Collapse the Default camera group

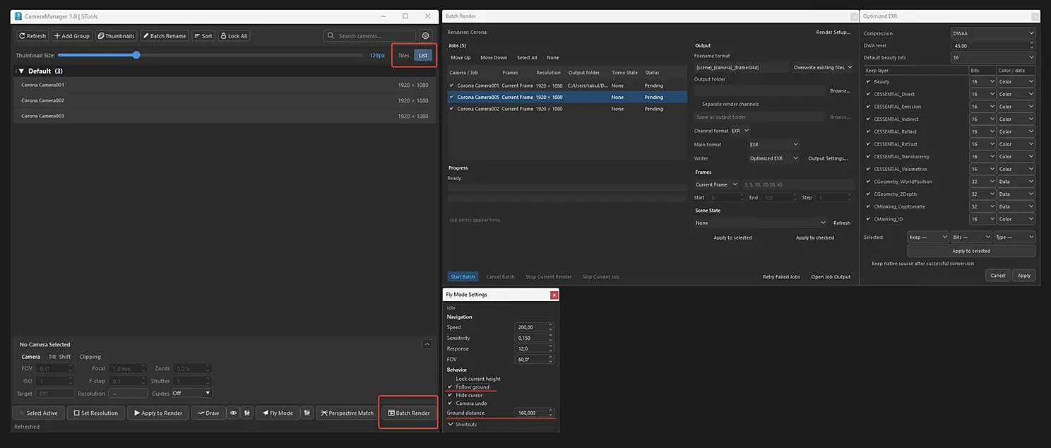tap(21, 71)
